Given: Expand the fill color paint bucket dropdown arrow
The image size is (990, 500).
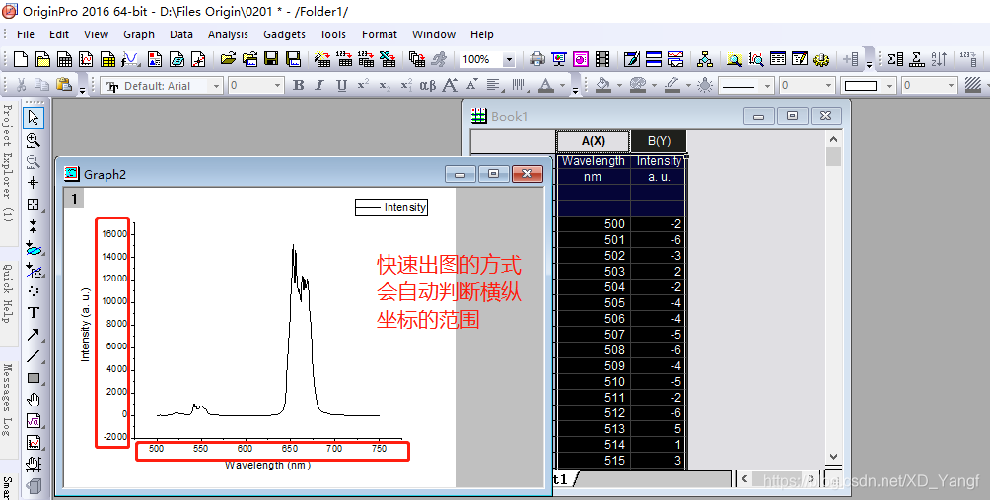Looking at the screenshot, I should [619, 85].
